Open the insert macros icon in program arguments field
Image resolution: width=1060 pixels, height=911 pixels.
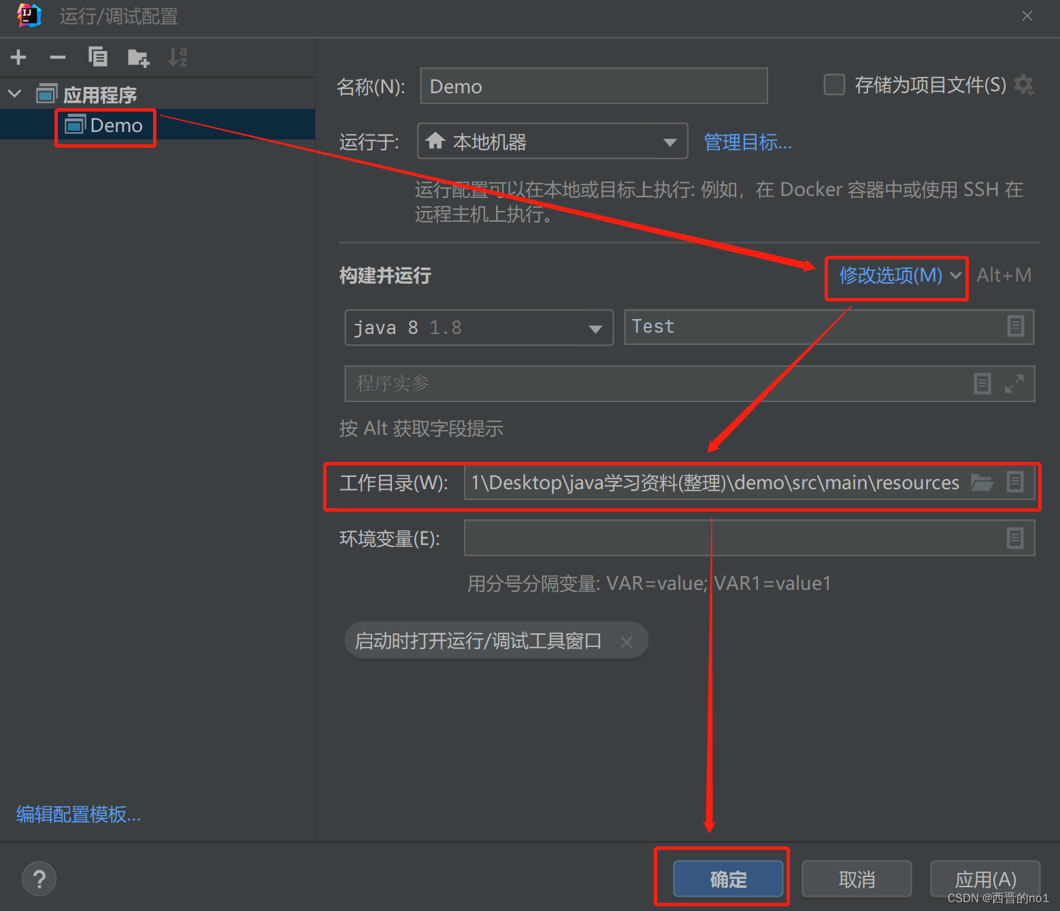click(982, 384)
